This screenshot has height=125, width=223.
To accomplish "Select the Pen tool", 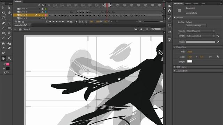I will (x=3, y=23).
